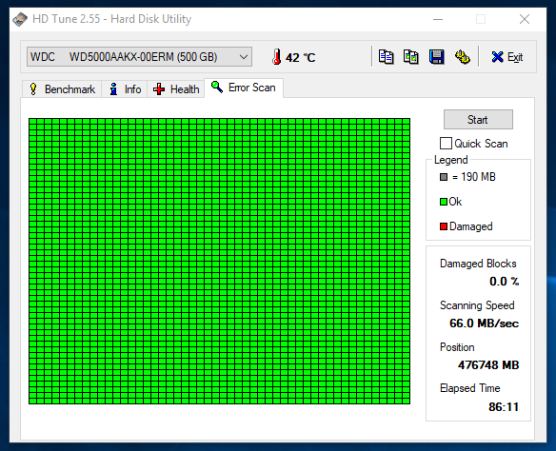The width and height of the screenshot is (556, 451).
Task: Open the Info tab
Action: [126, 89]
